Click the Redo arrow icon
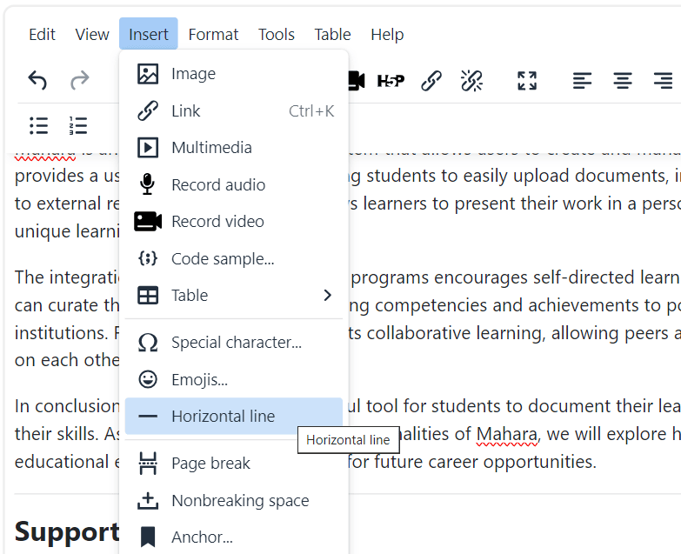The height and width of the screenshot is (554, 681). [x=80, y=81]
